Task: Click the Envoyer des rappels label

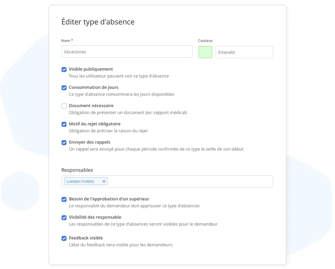Action: coord(89,142)
